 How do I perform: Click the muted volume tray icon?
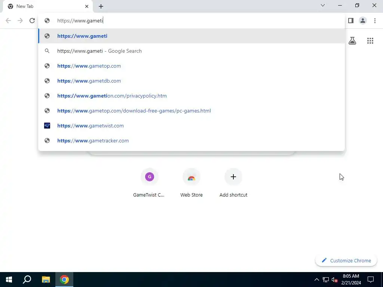(x=334, y=280)
